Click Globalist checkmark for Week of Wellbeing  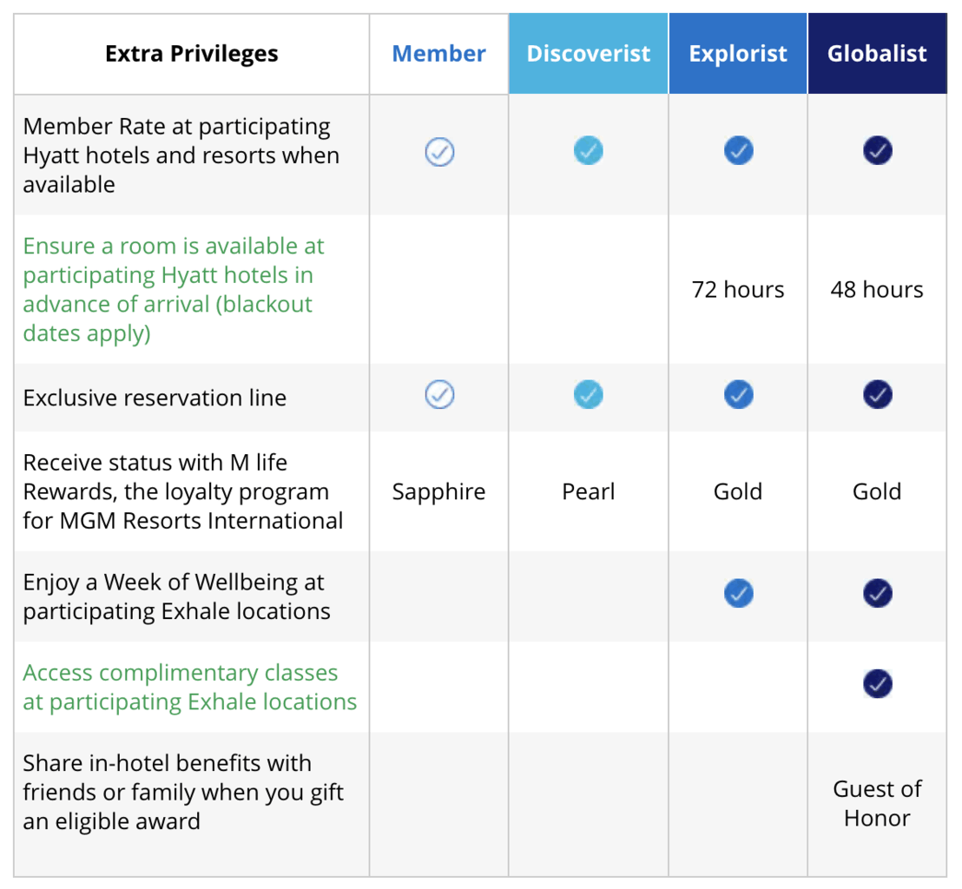click(x=877, y=593)
